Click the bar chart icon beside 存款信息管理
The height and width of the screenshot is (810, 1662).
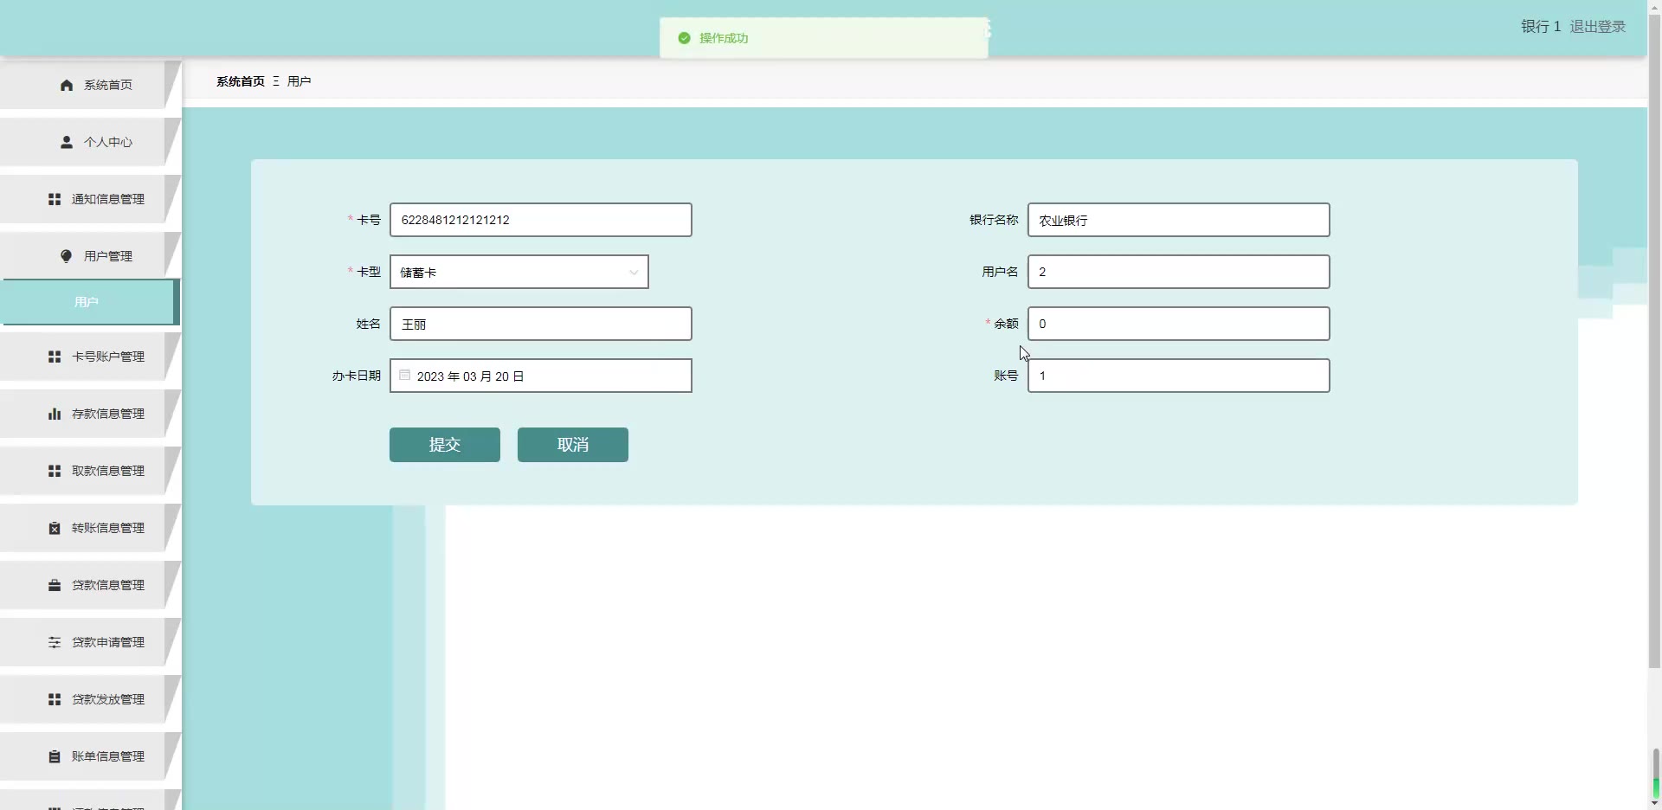(55, 414)
